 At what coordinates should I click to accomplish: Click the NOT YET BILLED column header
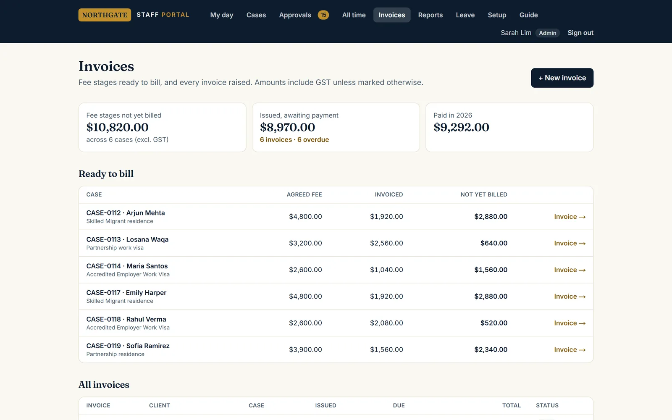pos(484,194)
